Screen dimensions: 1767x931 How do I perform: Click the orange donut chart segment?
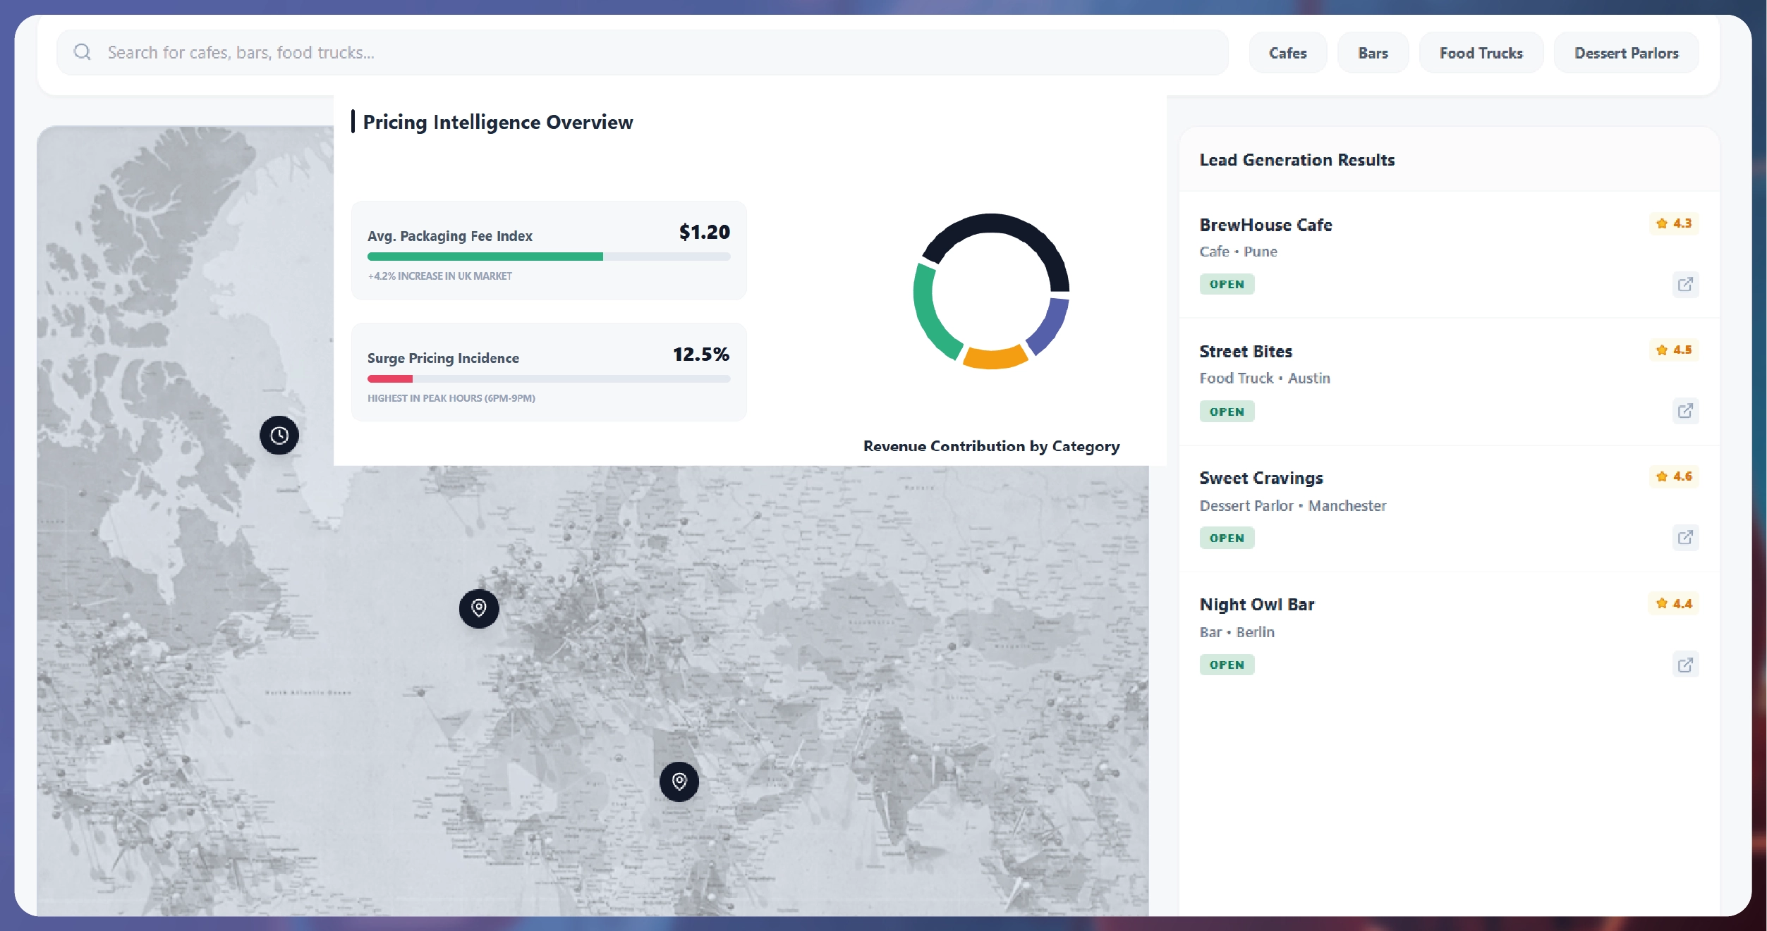[993, 358]
